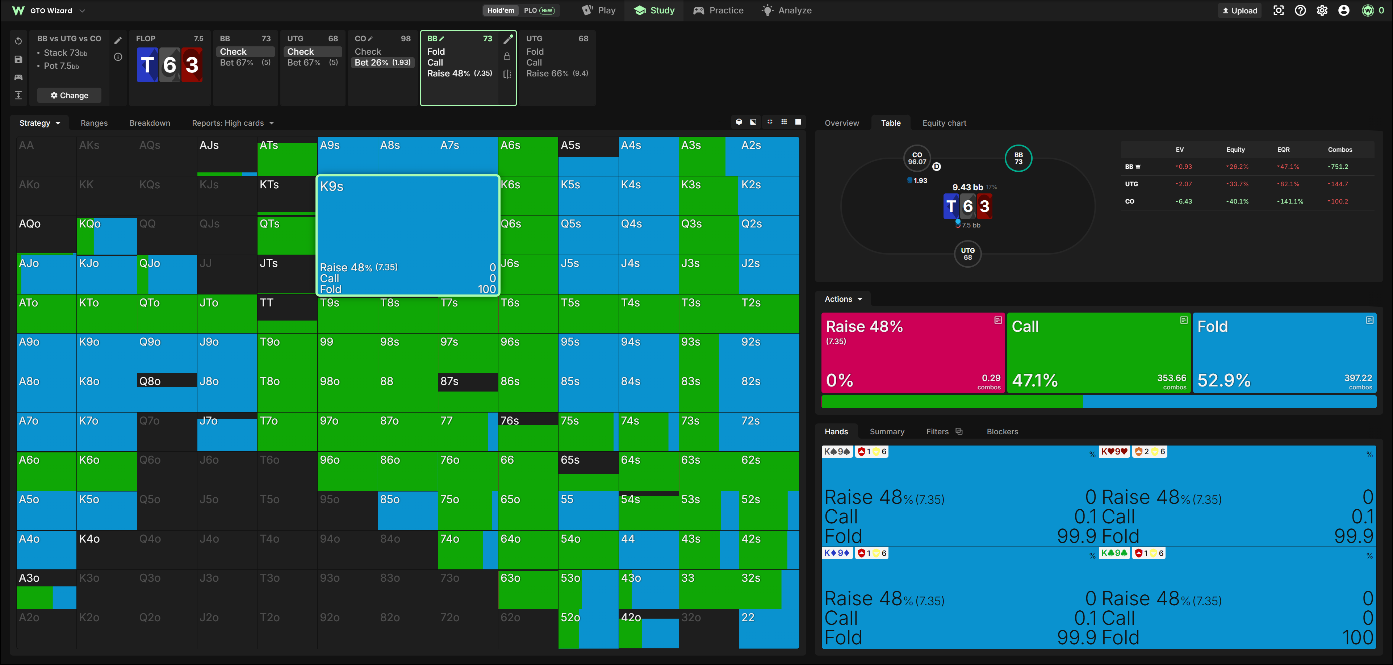Click the Upload button
1393x665 pixels.
1239,10
